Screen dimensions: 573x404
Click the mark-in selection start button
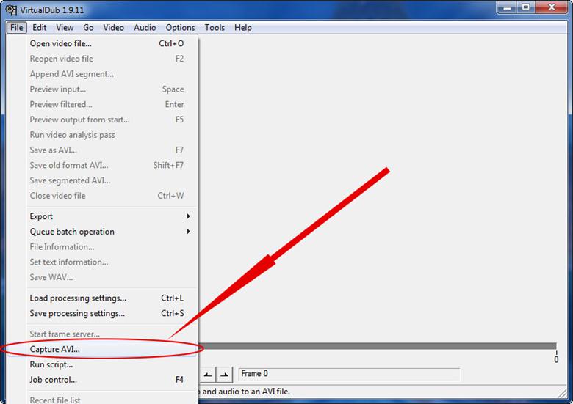pos(208,375)
